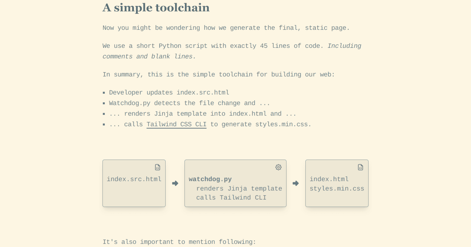Select the arrow between watchdog.py and index.html
Screen dimensions: 471x247
tap(296, 183)
